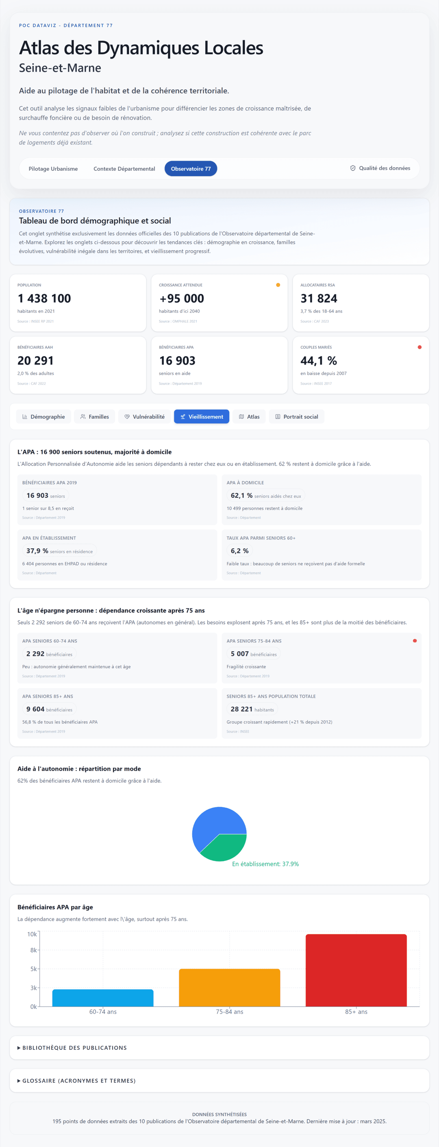Click red dot on APA seniors 75-84 ans card
Viewport: 439px width, 1147px height.
point(415,641)
